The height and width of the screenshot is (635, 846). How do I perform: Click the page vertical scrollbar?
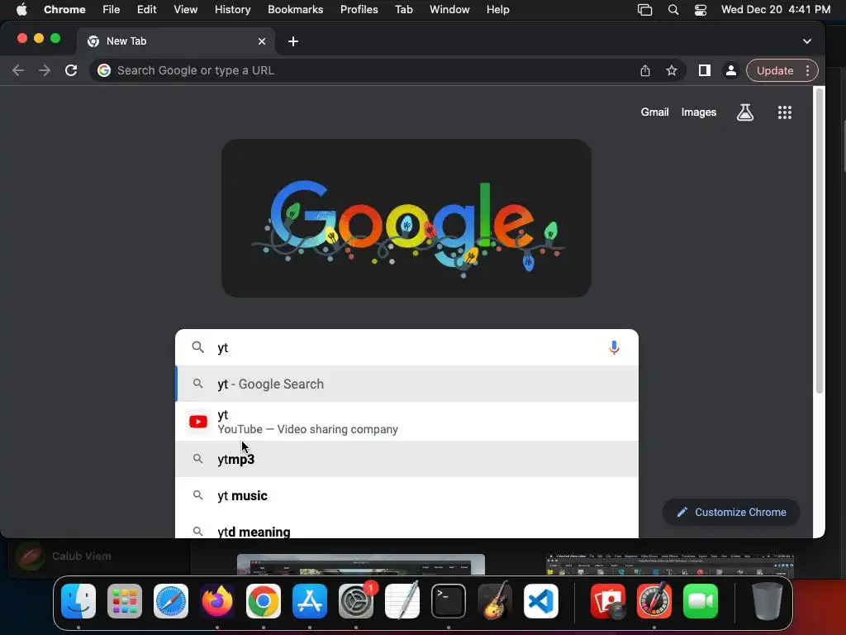(819, 241)
